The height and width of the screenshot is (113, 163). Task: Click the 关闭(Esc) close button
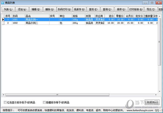(x=152, y=102)
